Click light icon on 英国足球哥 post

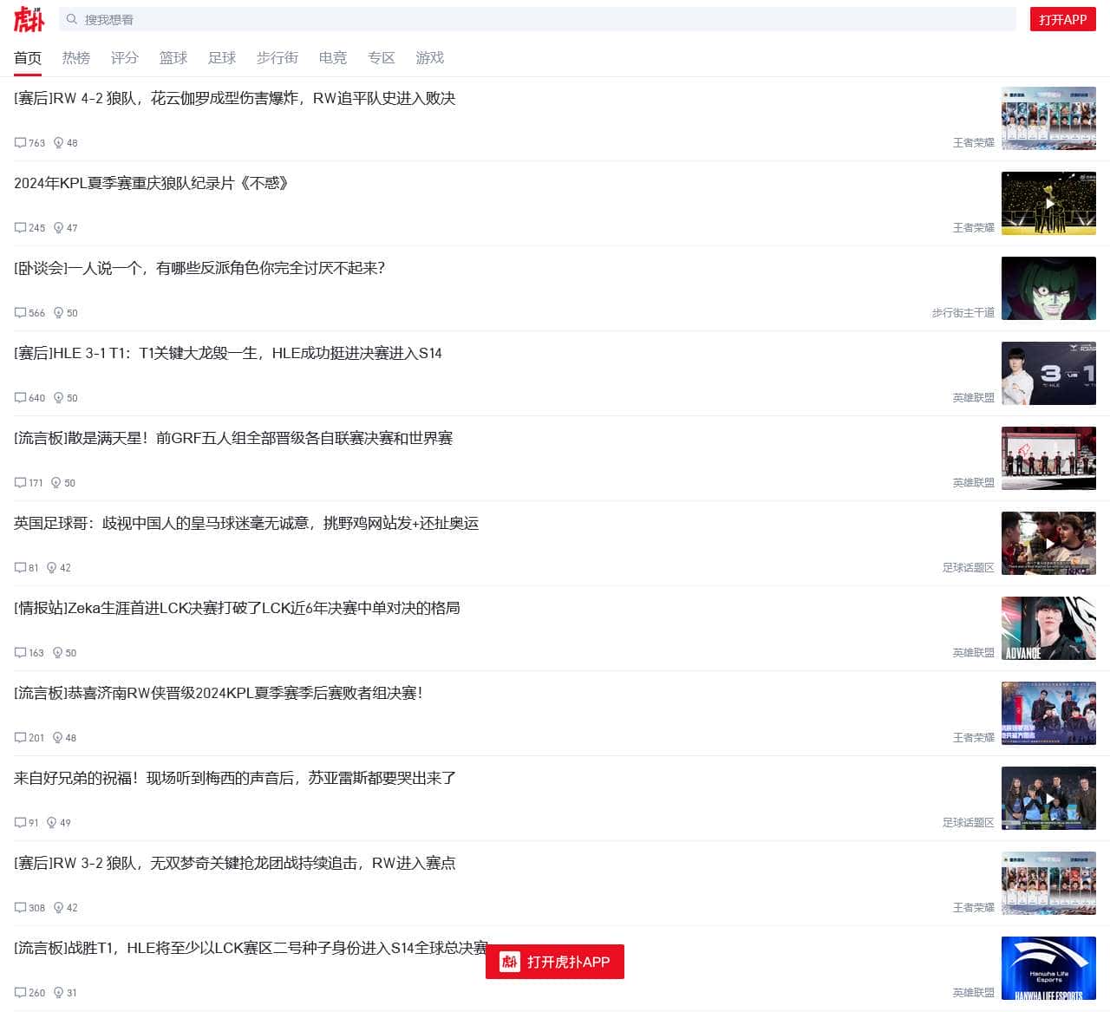click(x=52, y=568)
